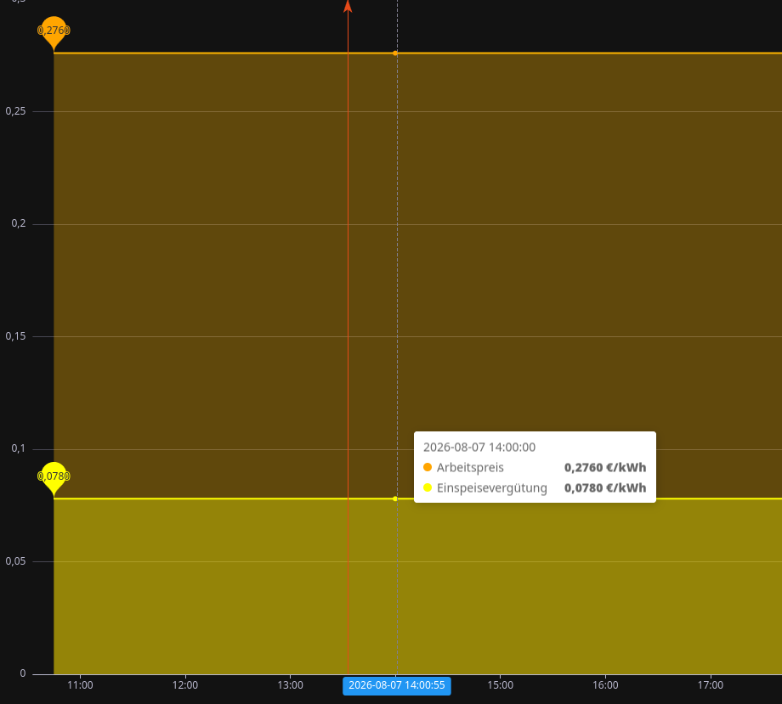Click the 0,0780 €/kWh value in tooltip
Image resolution: width=782 pixels, height=704 pixels.
pos(605,487)
